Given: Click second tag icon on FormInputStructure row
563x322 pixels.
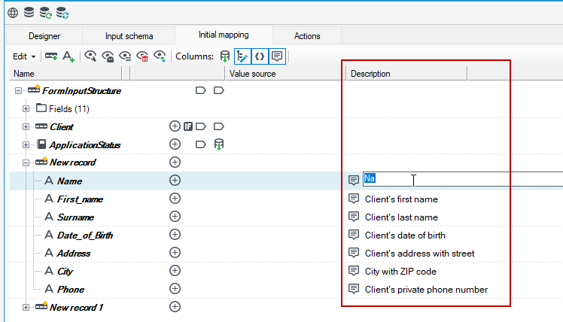Looking at the screenshot, I should click(219, 90).
